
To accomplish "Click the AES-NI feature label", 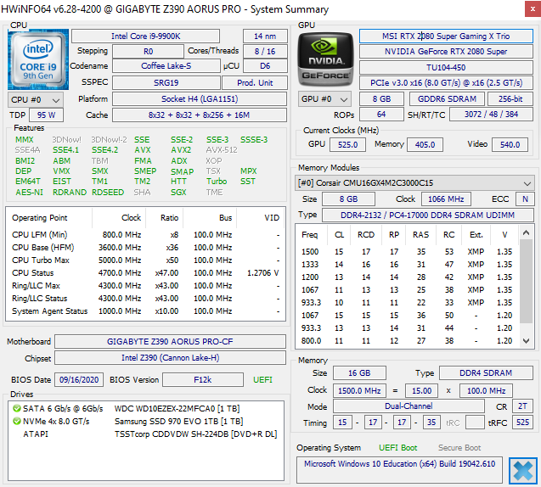I will click(30, 193).
